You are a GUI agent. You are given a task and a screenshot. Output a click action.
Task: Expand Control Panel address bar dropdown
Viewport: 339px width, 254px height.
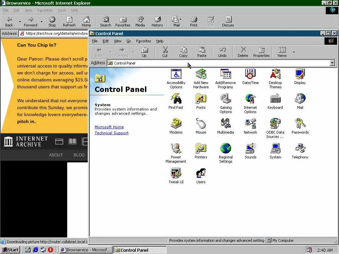coord(332,63)
